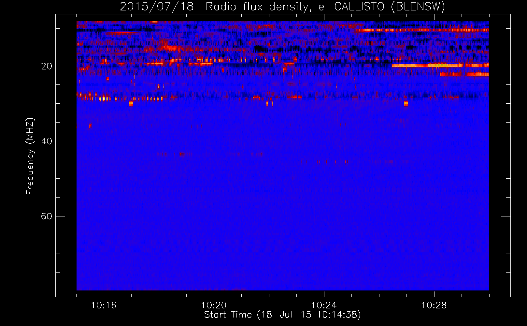Click the '10:20' time tick label

click(x=214, y=305)
